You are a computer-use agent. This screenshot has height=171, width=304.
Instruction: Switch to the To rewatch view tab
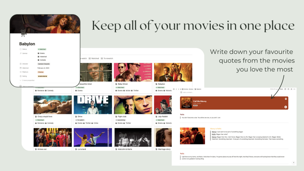point(107,58)
